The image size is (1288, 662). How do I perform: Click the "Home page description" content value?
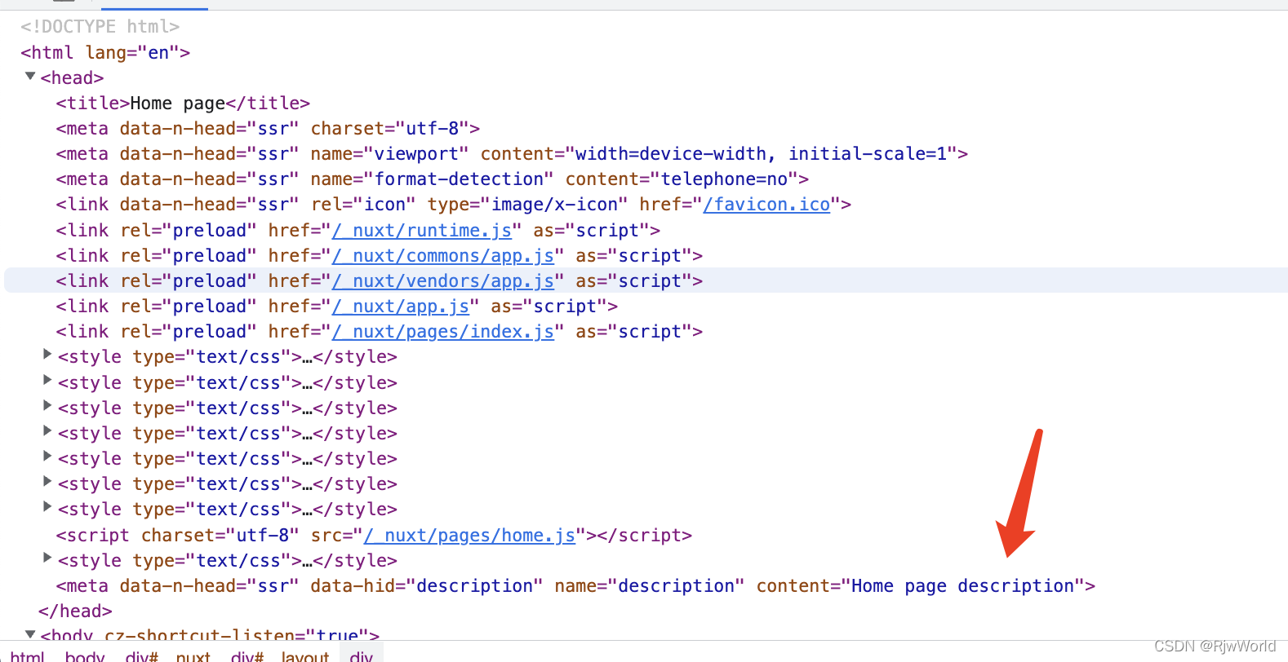(x=962, y=586)
